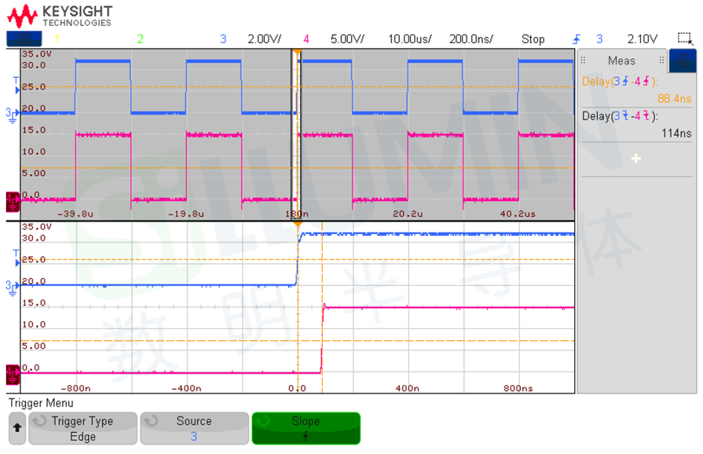This screenshot has height=454, width=703.
Task: Select channel 1 indicator
Action: [x=57, y=39]
